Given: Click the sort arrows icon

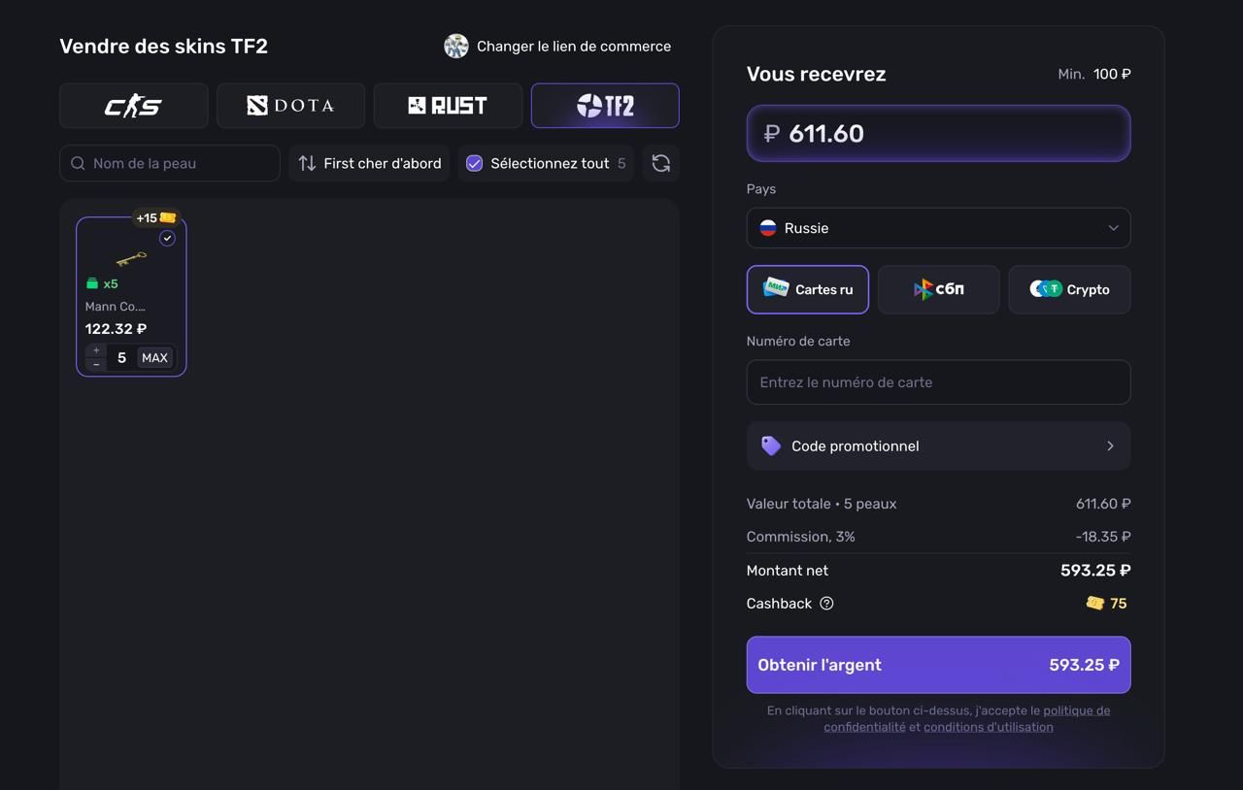Looking at the screenshot, I should [x=307, y=163].
